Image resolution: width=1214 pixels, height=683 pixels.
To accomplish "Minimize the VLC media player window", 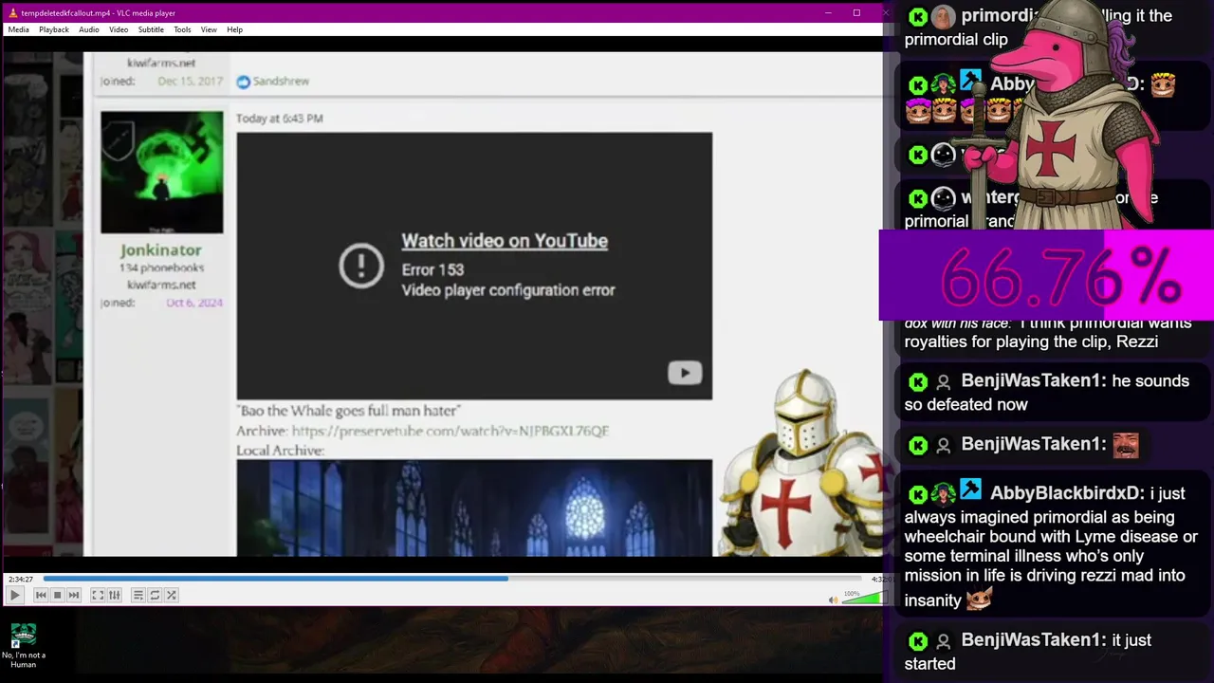I will (x=828, y=12).
